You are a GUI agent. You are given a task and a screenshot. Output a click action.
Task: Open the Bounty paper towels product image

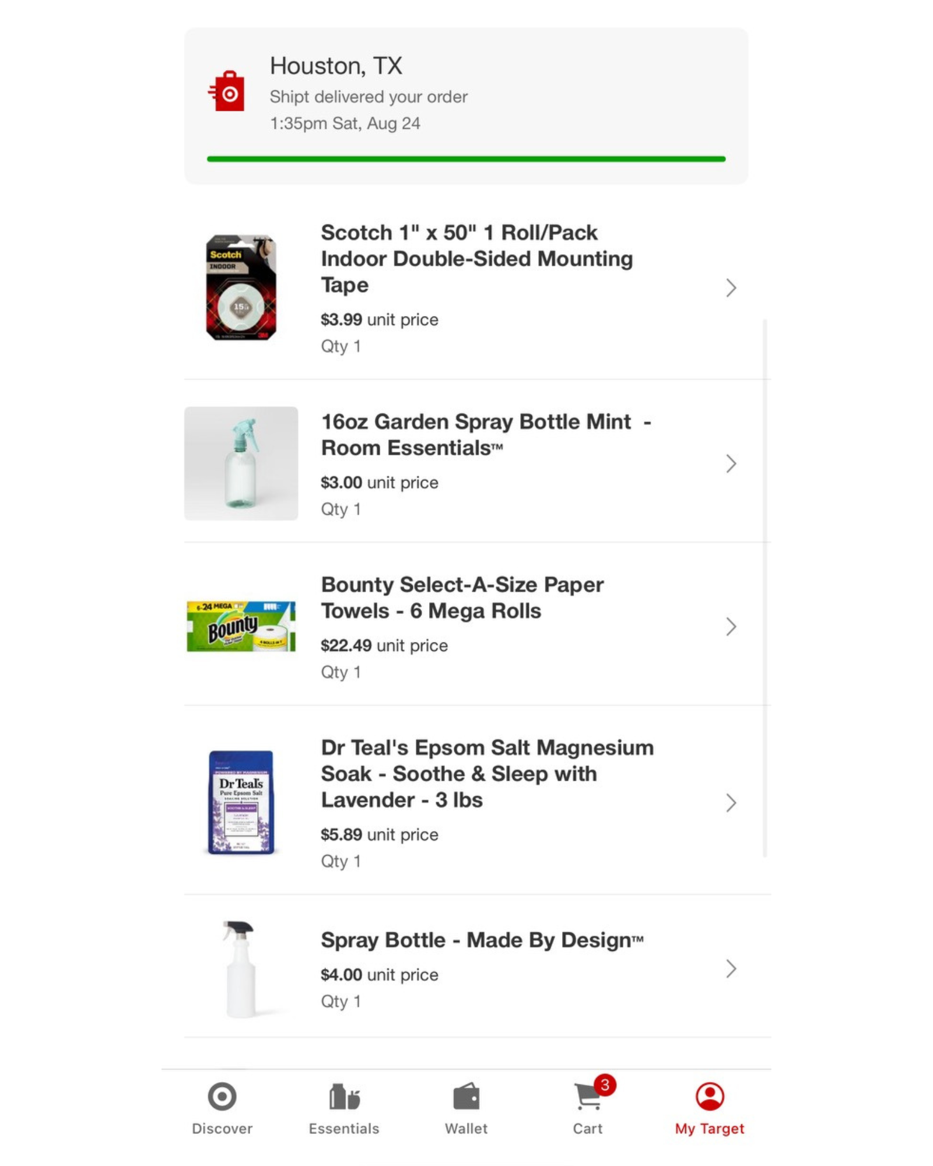tap(241, 626)
